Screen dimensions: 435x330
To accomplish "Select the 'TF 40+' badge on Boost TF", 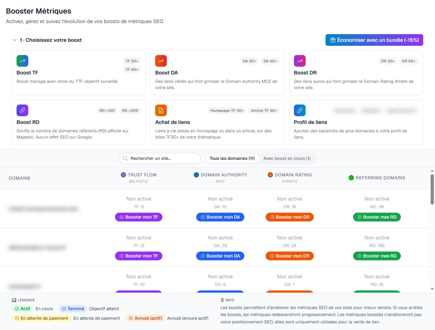I will [132, 70].
